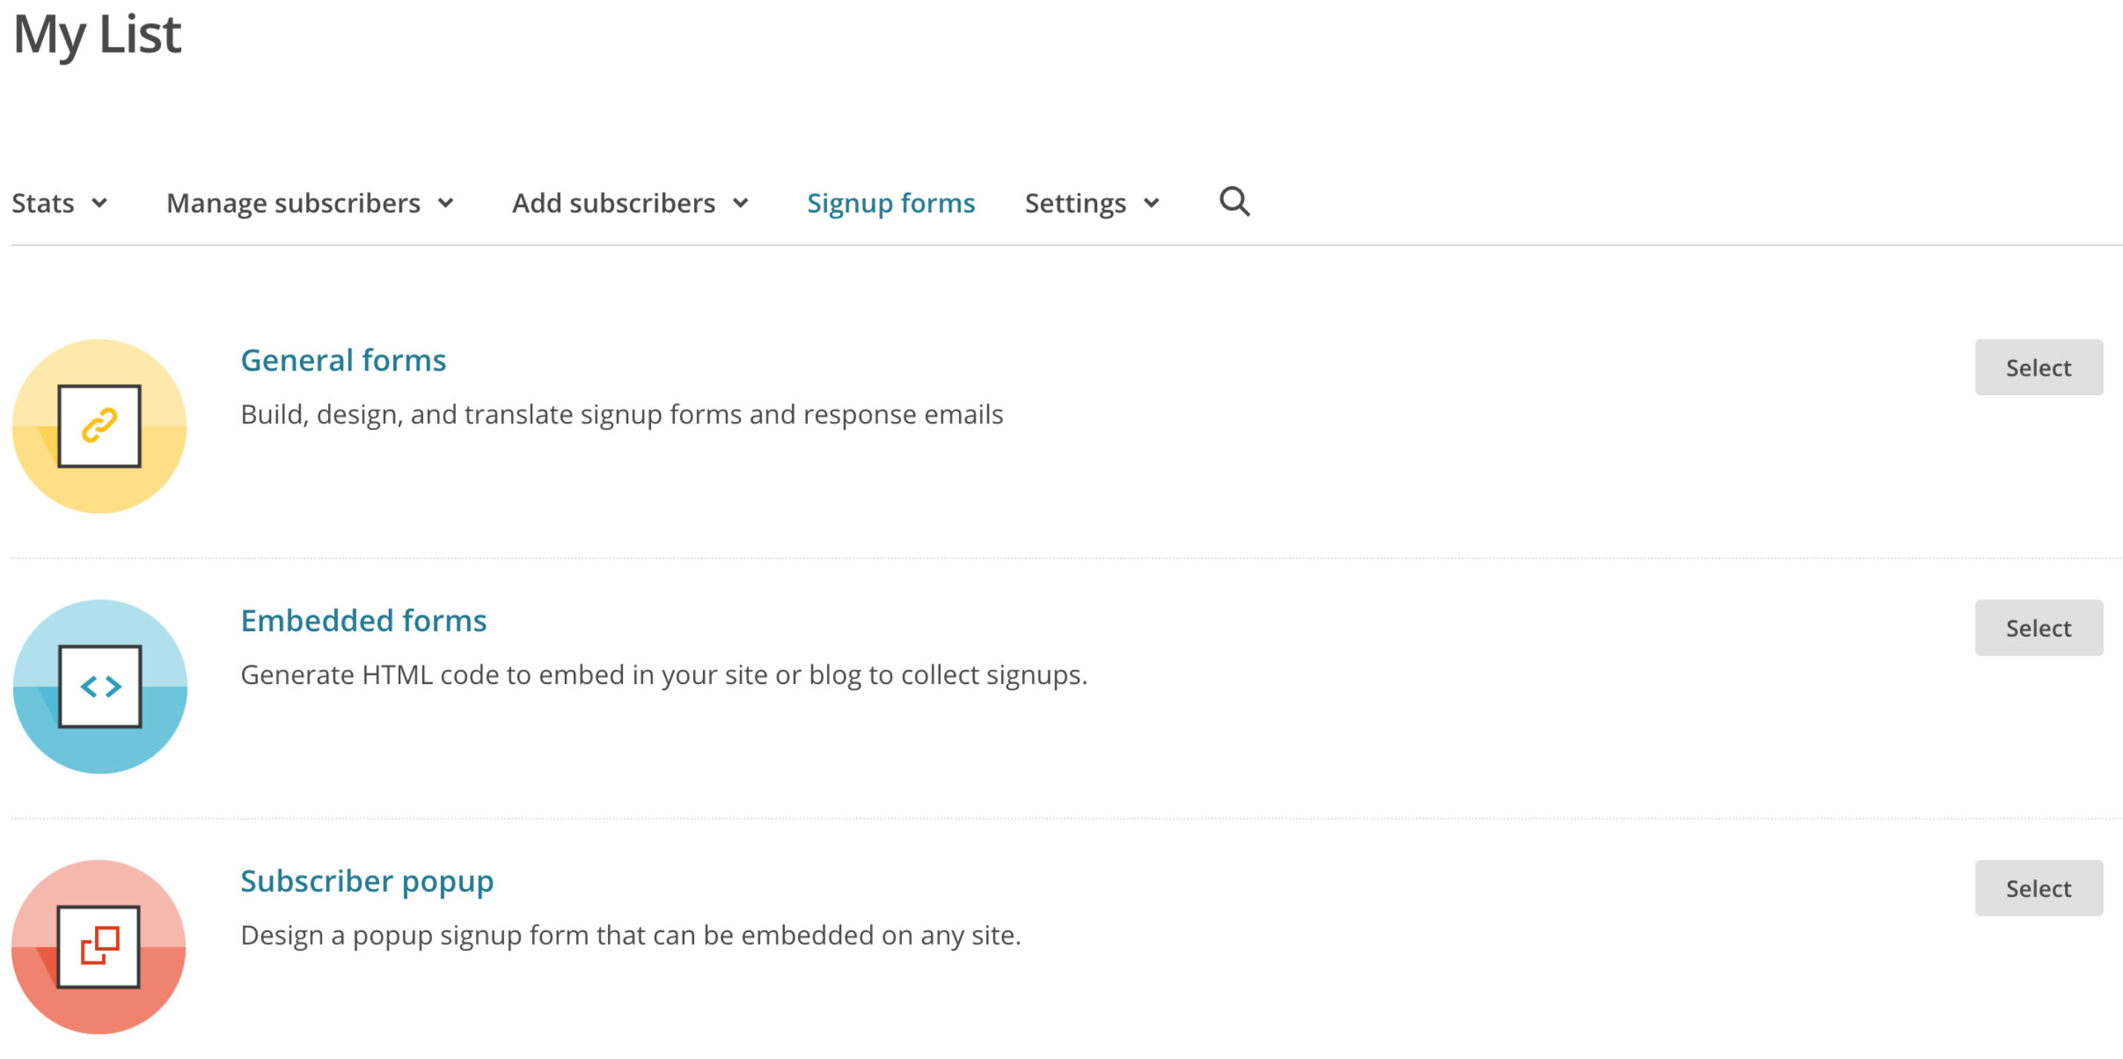
Task: Click the chevron arrow next to Add subscribers
Action: click(741, 203)
